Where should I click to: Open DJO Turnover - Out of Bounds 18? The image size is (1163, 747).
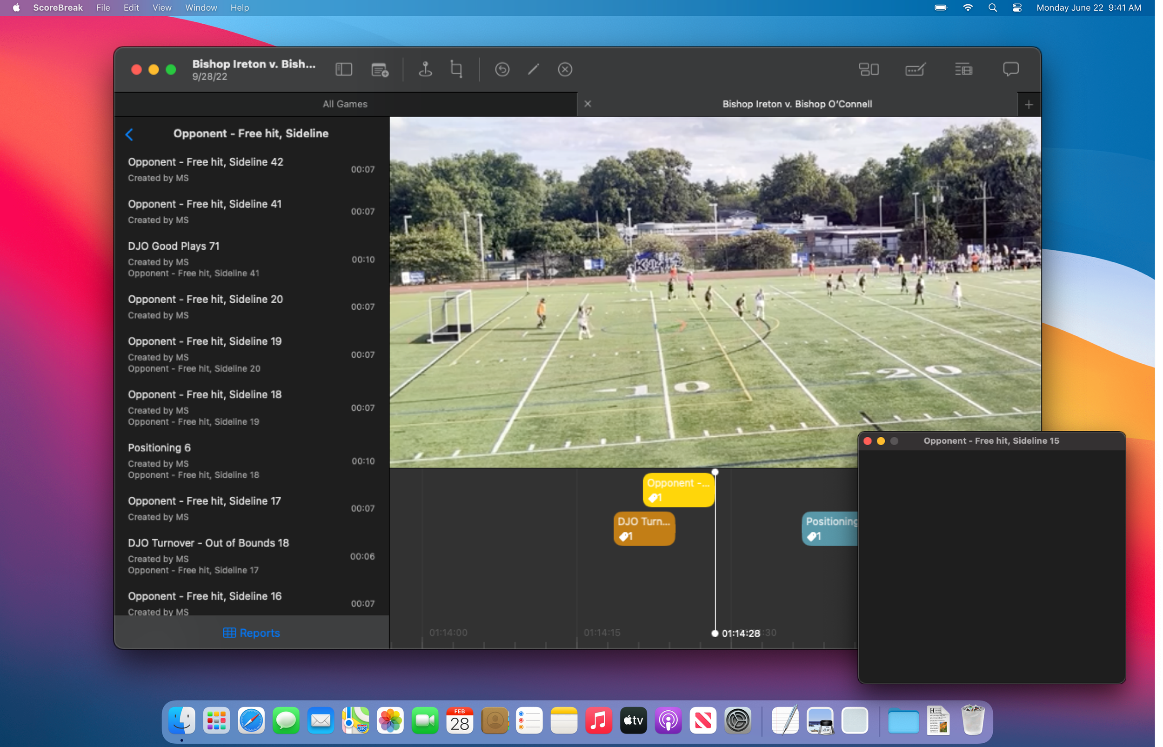tap(251, 556)
